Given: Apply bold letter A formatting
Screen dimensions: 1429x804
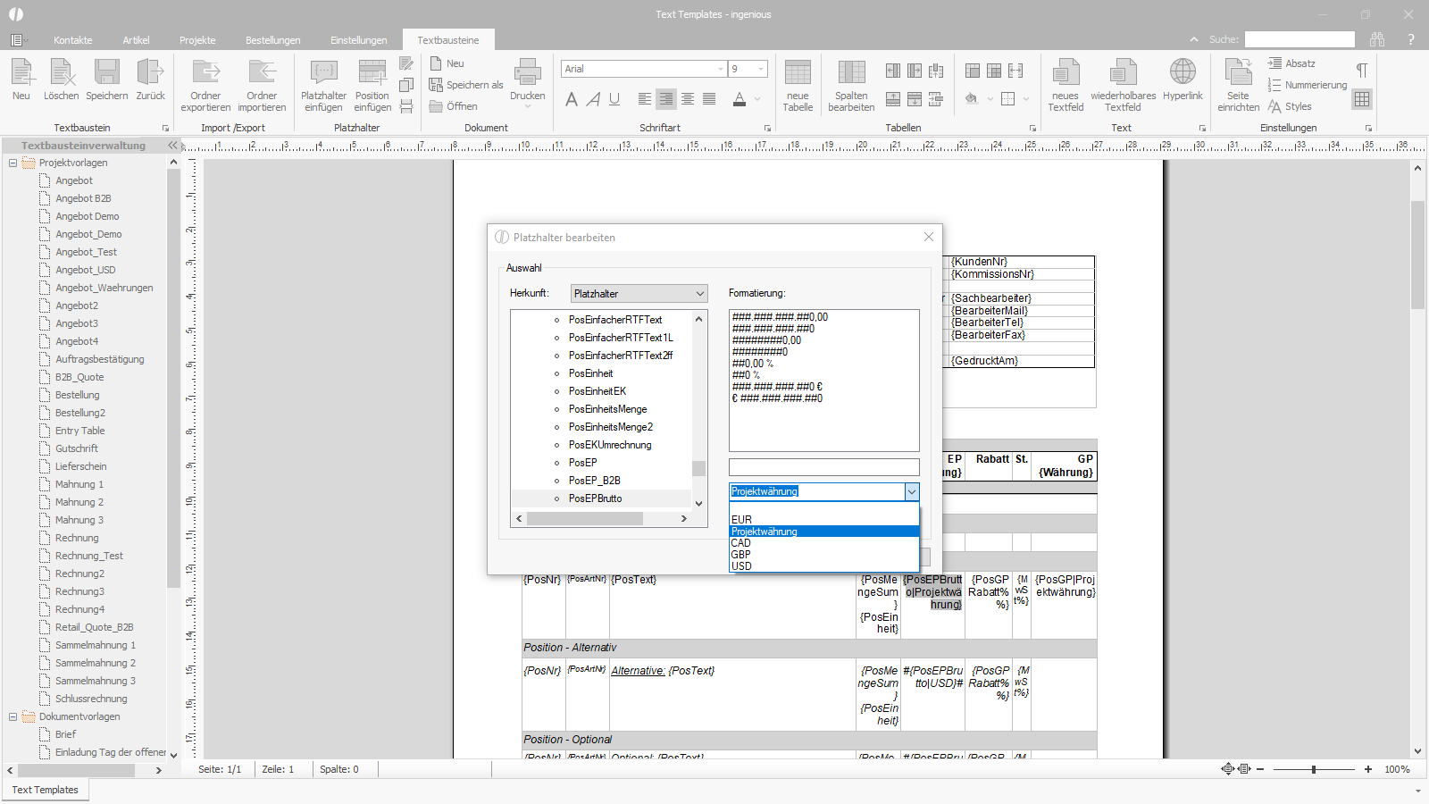Looking at the screenshot, I should pyautogui.click(x=572, y=99).
